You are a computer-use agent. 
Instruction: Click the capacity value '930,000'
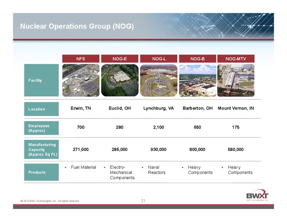[159, 149]
